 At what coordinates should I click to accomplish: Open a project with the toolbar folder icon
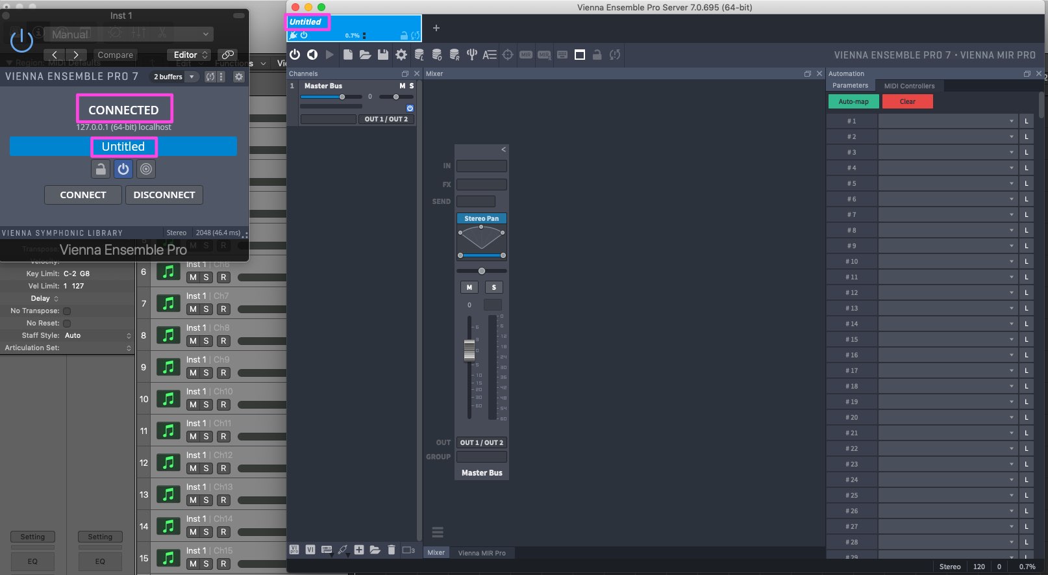tap(366, 55)
